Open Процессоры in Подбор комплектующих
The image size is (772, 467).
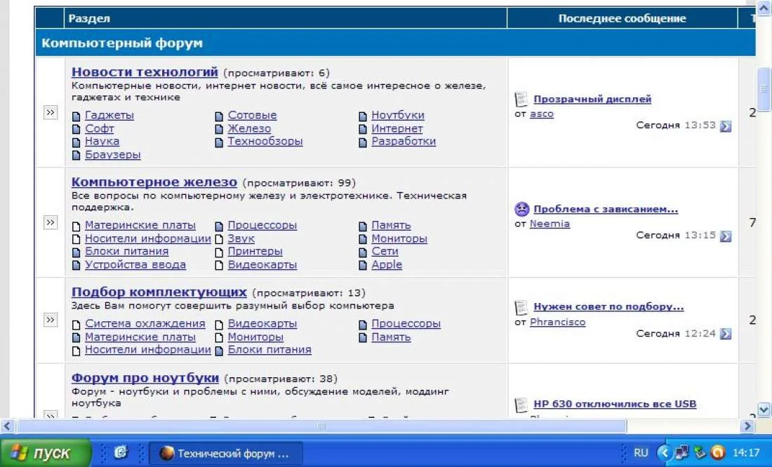pyautogui.click(x=406, y=324)
